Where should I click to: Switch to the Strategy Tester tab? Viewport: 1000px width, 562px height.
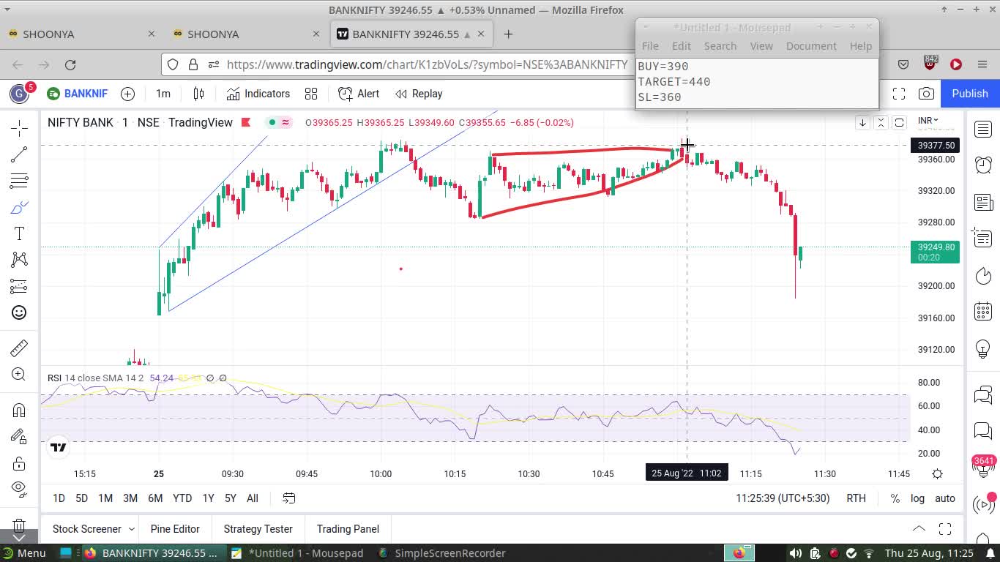point(258,529)
